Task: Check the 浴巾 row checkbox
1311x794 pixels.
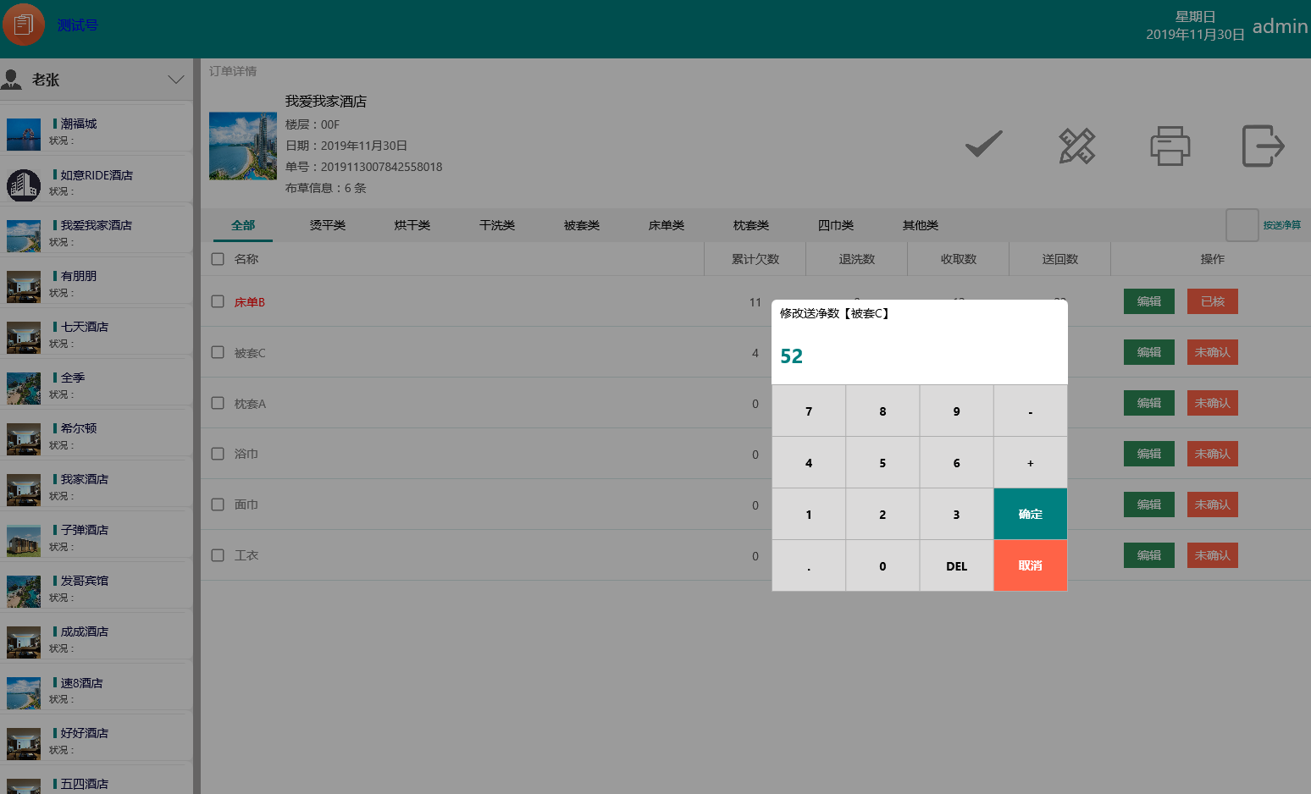Action: tap(218, 454)
